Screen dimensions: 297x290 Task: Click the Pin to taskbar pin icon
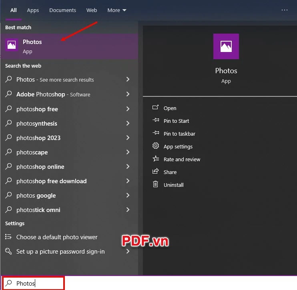point(156,133)
